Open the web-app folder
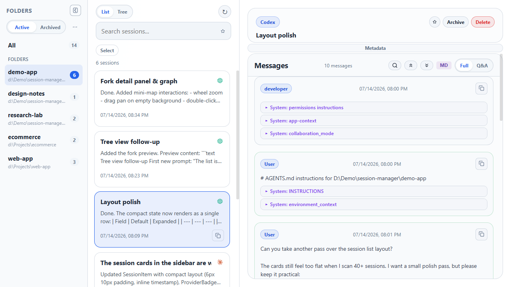511x287 pixels. tap(44, 162)
